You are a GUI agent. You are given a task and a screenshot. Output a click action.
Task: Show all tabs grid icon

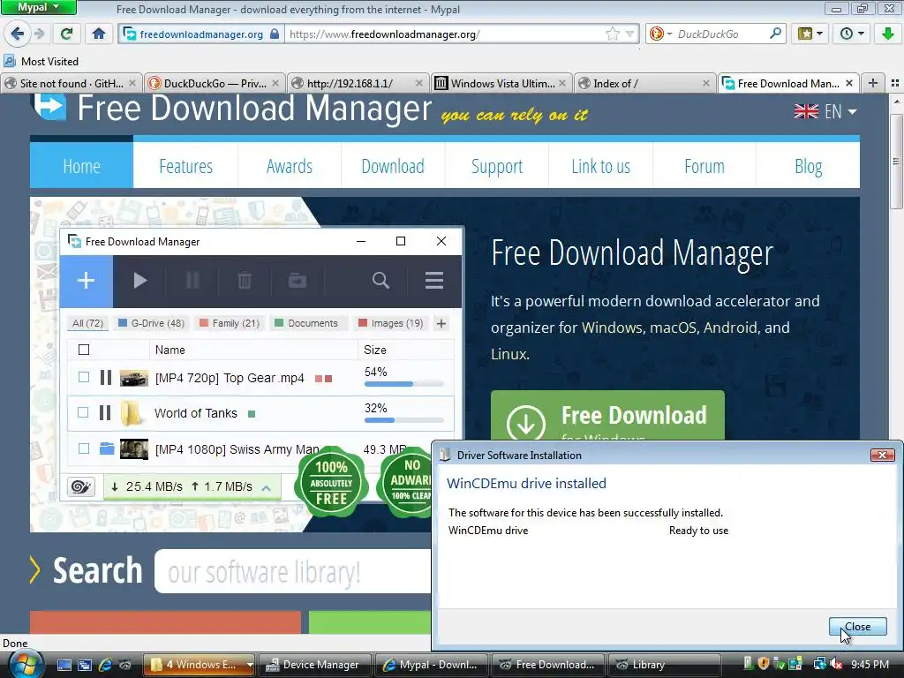tap(895, 84)
